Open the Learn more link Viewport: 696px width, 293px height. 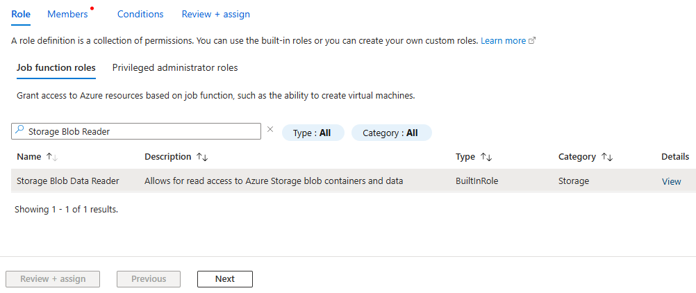pyautogui.click(x=504, y=40)
